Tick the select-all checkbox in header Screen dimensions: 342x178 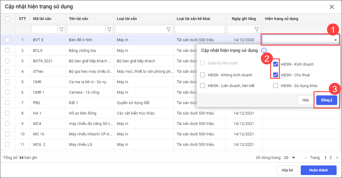click(7, 19)
